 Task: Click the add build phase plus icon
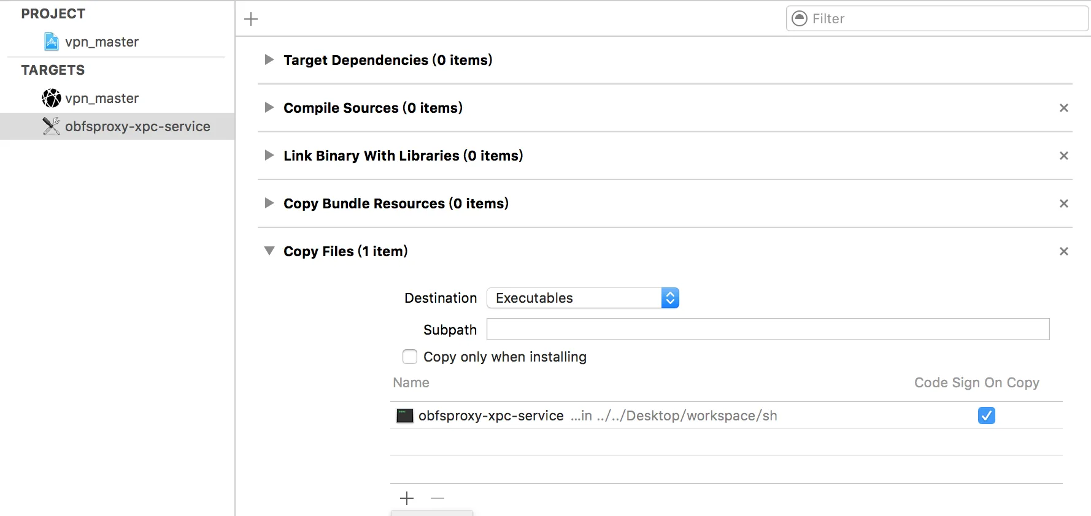click(x=251, y=19)
